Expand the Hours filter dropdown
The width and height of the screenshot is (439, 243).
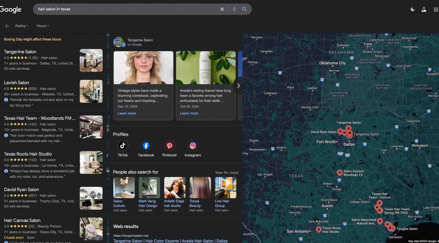pyautogui.click(x=43, y=26)
